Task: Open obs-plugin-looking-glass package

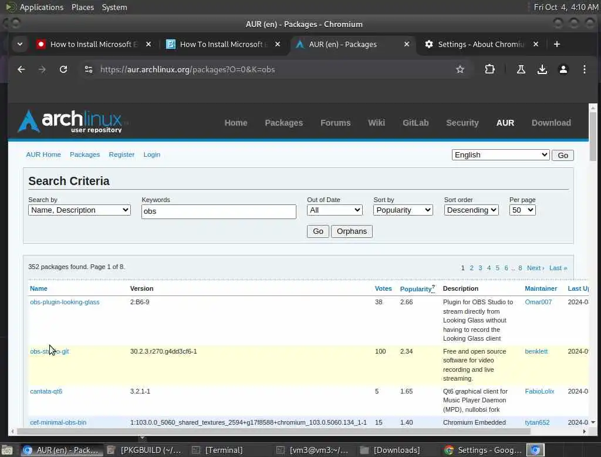Action: pyautogui.click(x=65, y=302)
